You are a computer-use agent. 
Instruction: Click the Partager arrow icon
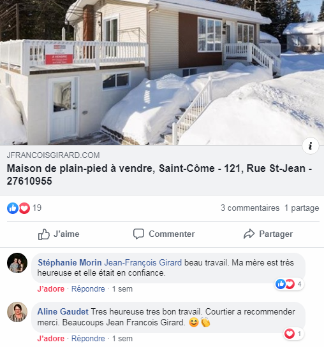coord(249,234)
